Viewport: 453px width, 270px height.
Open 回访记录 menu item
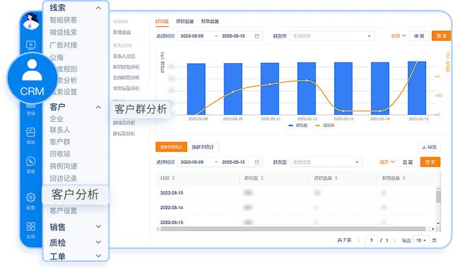63,179
